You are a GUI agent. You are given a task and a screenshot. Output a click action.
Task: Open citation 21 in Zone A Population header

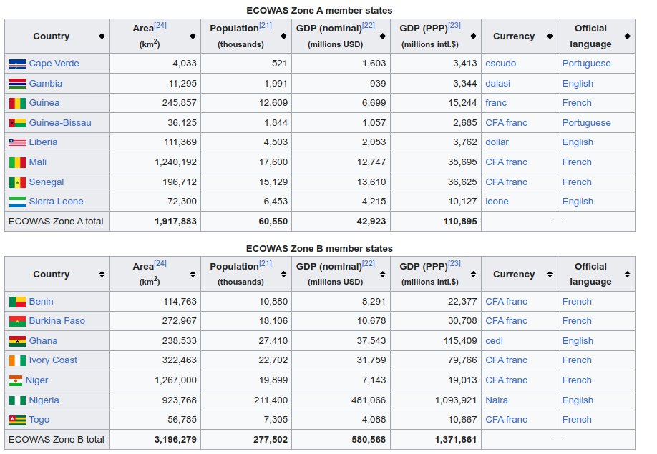tap(266, 26)
